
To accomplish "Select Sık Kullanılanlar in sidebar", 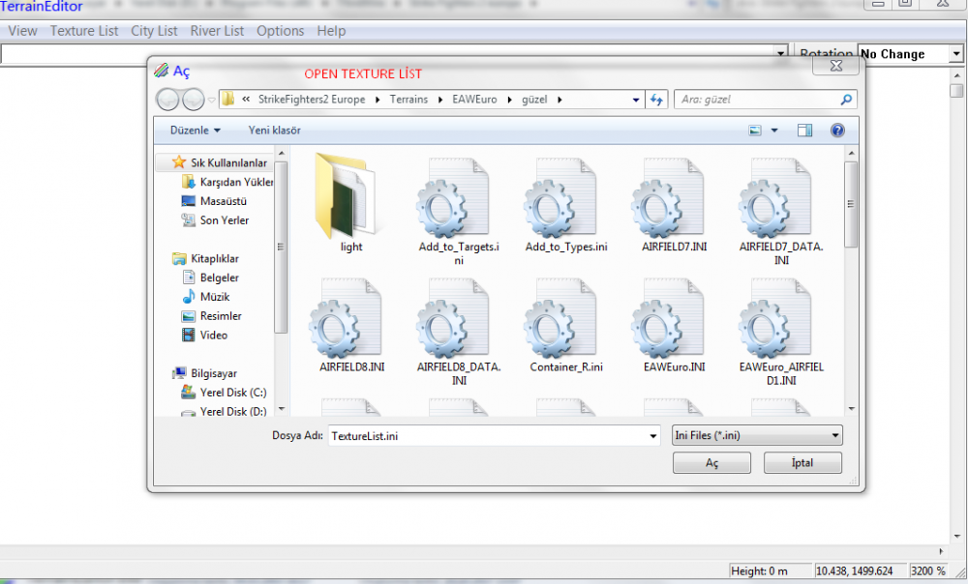I will [x=220, y=162].
